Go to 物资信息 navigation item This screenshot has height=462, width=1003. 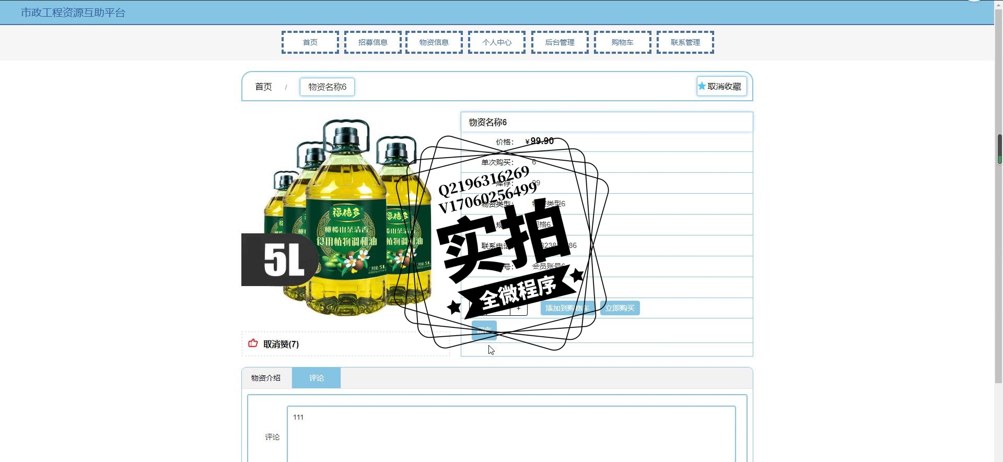[x=434, y=42]
